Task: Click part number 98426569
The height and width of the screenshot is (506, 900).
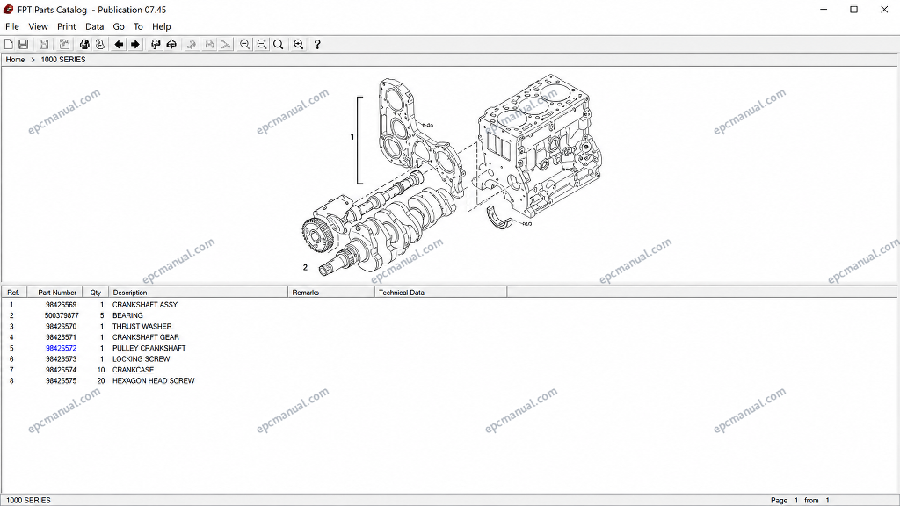Action: [x=61, y=305]
